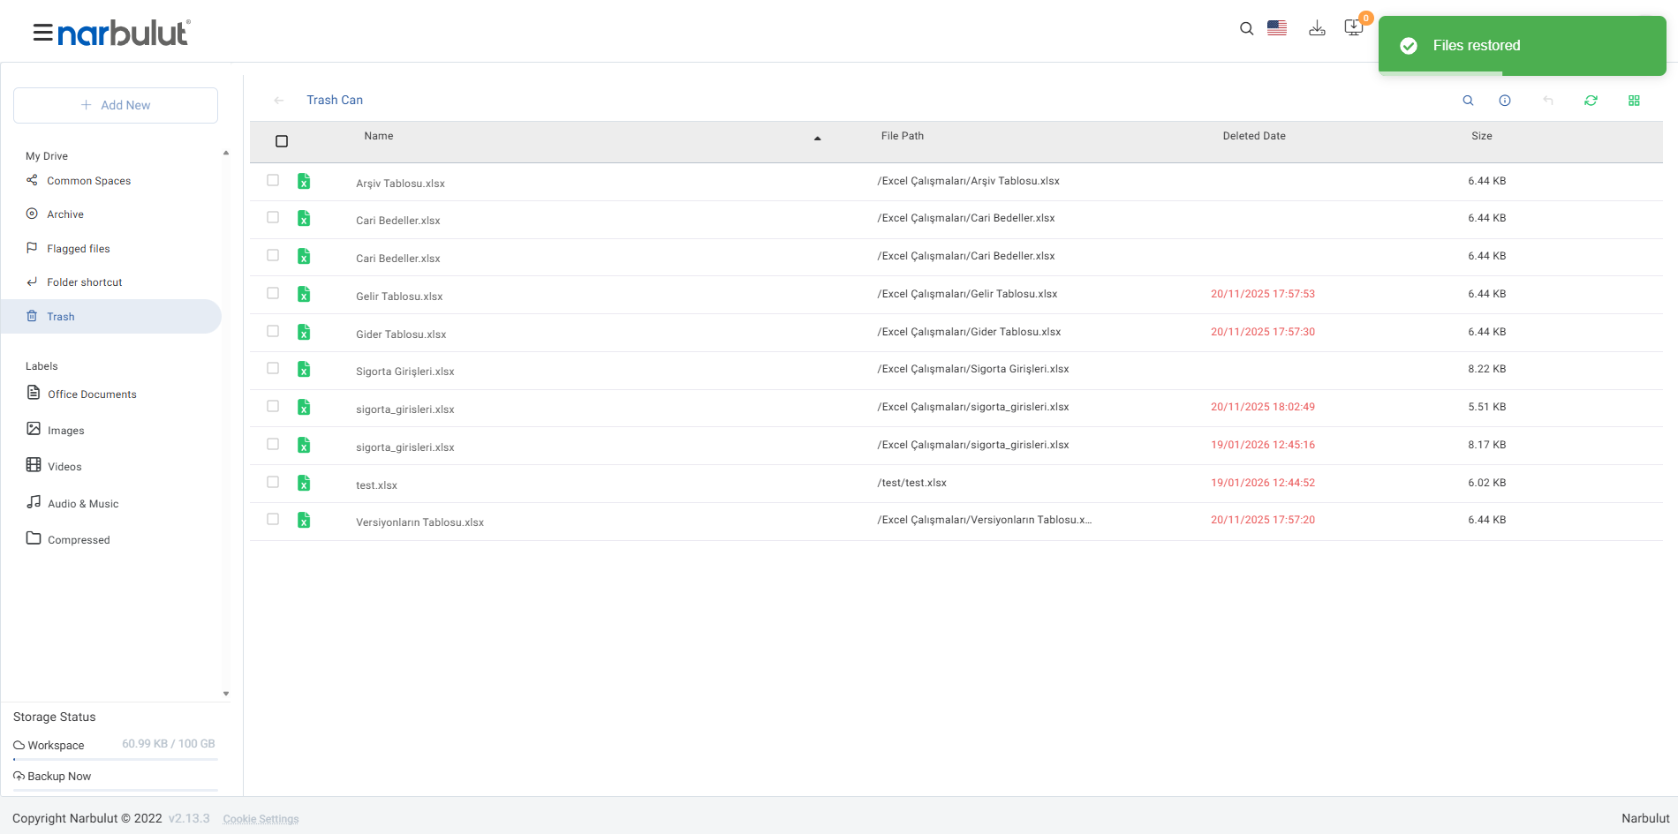1678x834 pixels.
Task: Click the Workspace storage usage bar
Action: (x=116, y=759)
